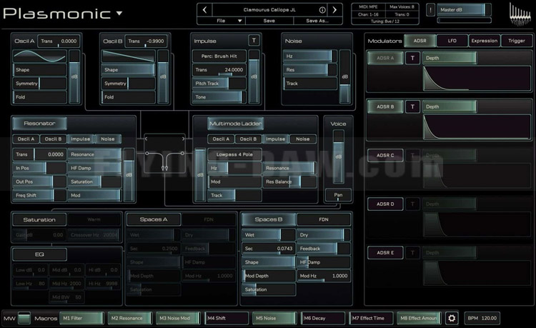Open the Clamourus Caliope JL preset list
The width and height of the screenshot is (536, 328).
[x=269, y=10]
